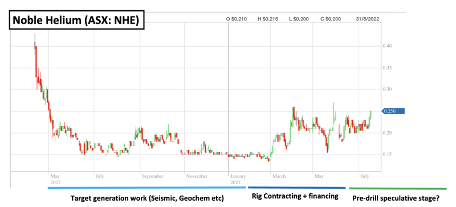Click the open price O $0.210
The image size is (456, 207).
coord(237,19)
